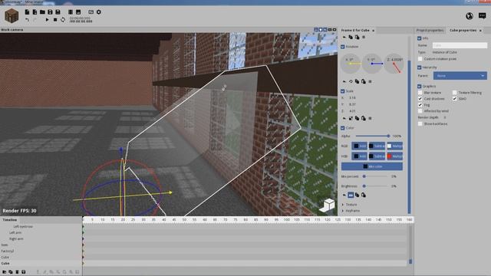Click the copy icon below Brightness slider
This screenshot has height=276, width=491.
[x=357, y=195]
